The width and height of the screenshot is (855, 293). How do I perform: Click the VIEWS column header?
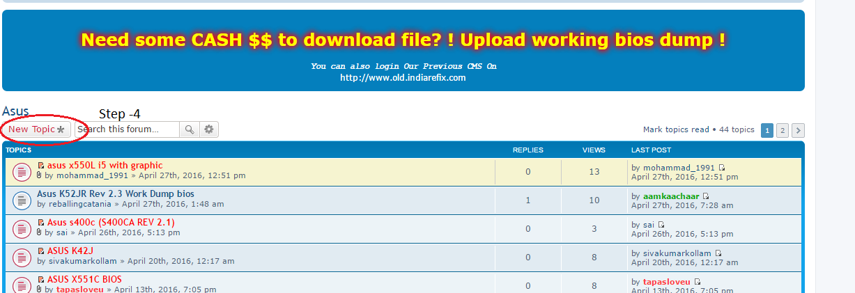tap(594, 150)
